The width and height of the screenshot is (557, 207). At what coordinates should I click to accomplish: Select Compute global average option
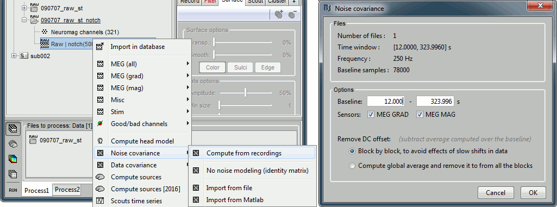(352, 166)
